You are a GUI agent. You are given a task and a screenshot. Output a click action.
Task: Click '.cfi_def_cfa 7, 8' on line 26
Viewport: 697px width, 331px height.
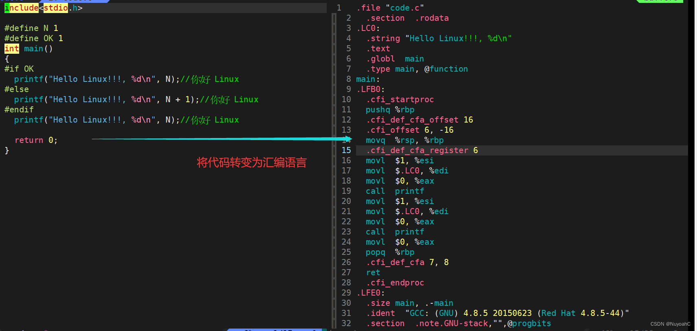(x=407, y=262)
